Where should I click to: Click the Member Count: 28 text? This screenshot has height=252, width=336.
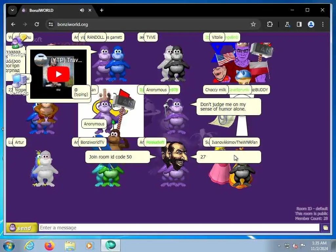click(311, 219)
